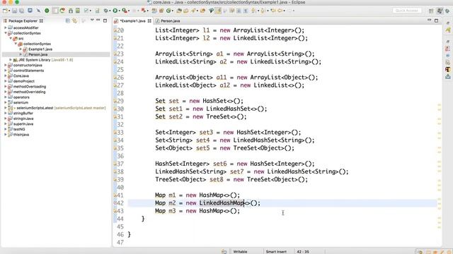The width and height of the screenshot is (453, 254).
Task: Click line number 37 in the gutter
Action: pos(120,164)
